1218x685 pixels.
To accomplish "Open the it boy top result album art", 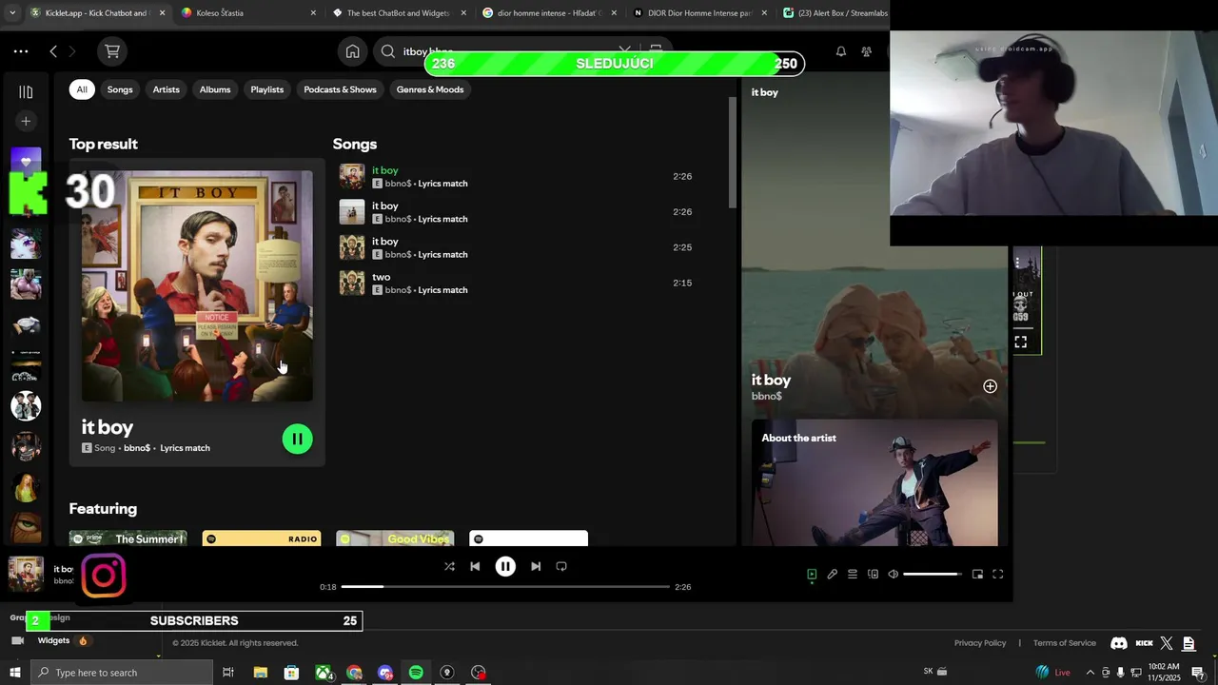I will click(x=197, y=286).
